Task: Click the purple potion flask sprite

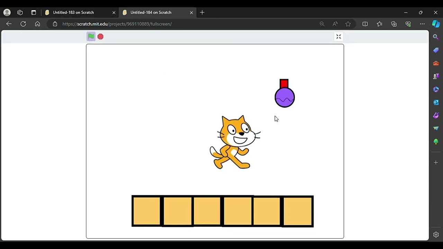Action: [x=284, y=93]
